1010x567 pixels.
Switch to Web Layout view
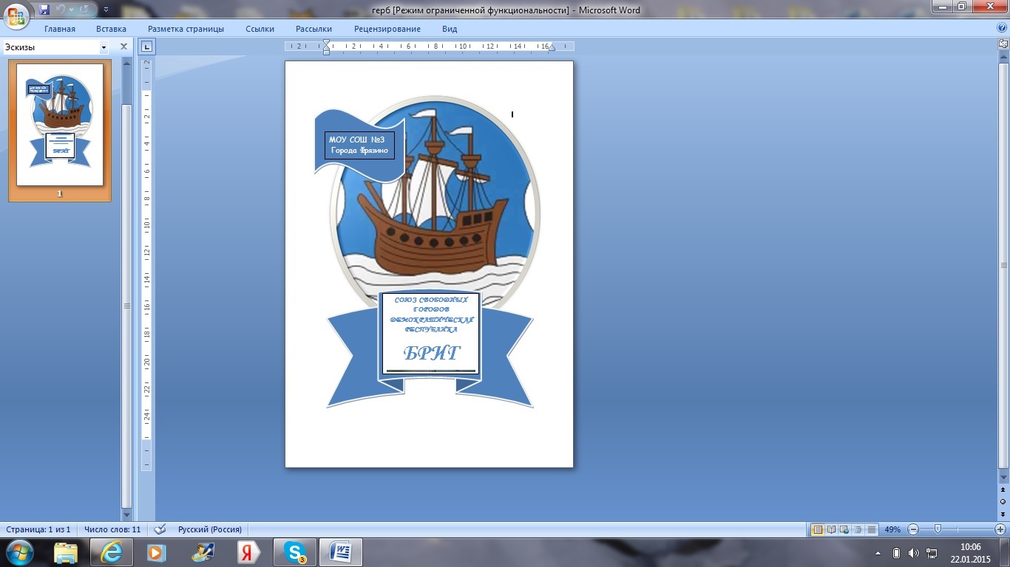click(x=845, y=529)
